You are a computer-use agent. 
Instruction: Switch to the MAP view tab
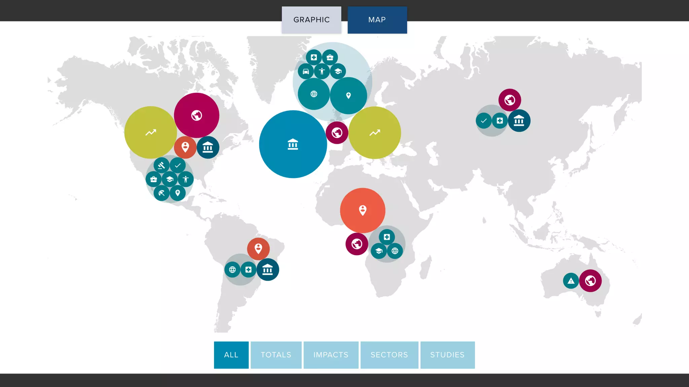tap(377, 20)
